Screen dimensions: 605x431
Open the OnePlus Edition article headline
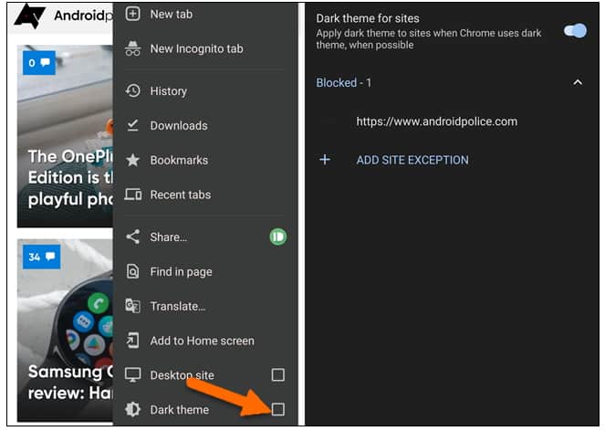(70, 178)
